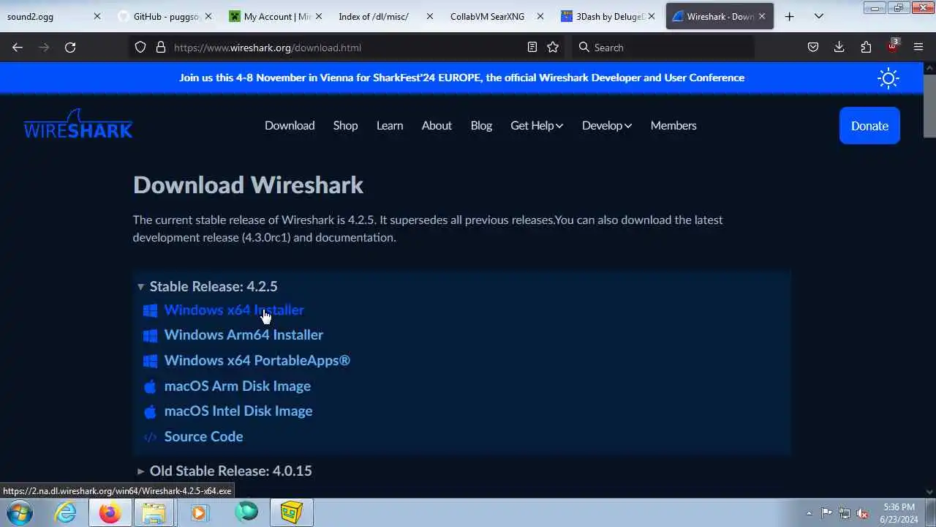Click the SharkFest'24 EUROPE banner
The width and height of the screenshot is (936, 527).
[x=462, y=78]
